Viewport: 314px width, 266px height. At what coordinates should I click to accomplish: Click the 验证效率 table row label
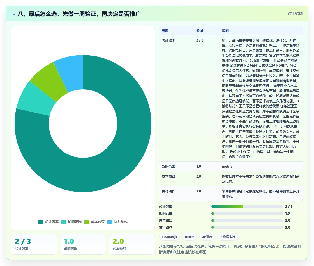coord(168,40)
